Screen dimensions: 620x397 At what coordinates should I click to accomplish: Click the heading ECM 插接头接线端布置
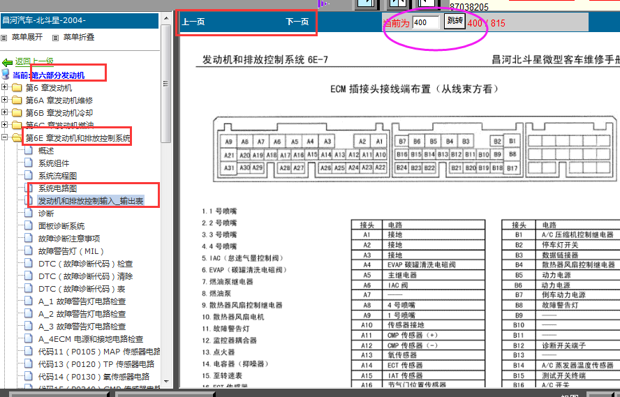click(x=415, y=89)
